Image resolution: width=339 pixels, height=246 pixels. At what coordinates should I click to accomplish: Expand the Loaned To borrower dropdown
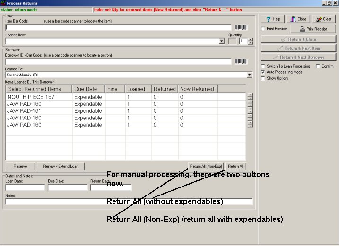click(x=250, y=75)
